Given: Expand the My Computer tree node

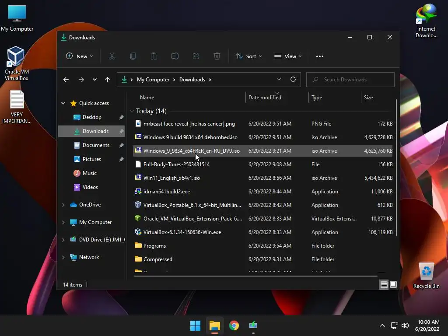Looking at the screenshot, I should (63, 222).
